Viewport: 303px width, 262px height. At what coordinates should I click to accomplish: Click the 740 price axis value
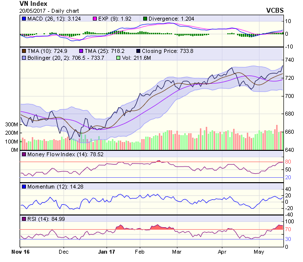(x=290, y=60)
